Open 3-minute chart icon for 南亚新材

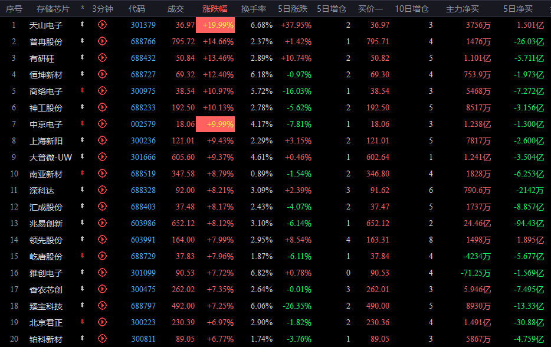(x=102, y=173)
